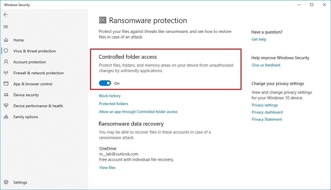Select App & browser control
Viewport: 331px width, 190px height.
(x=33, y=84)
